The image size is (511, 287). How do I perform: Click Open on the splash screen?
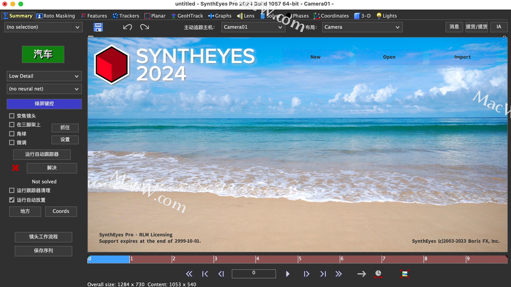(389, 57)
